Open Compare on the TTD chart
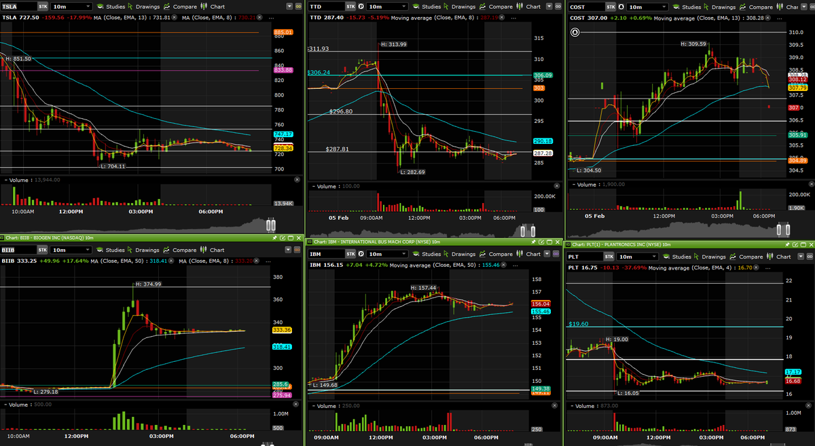 pyautogui.click(x=496, y=7)
